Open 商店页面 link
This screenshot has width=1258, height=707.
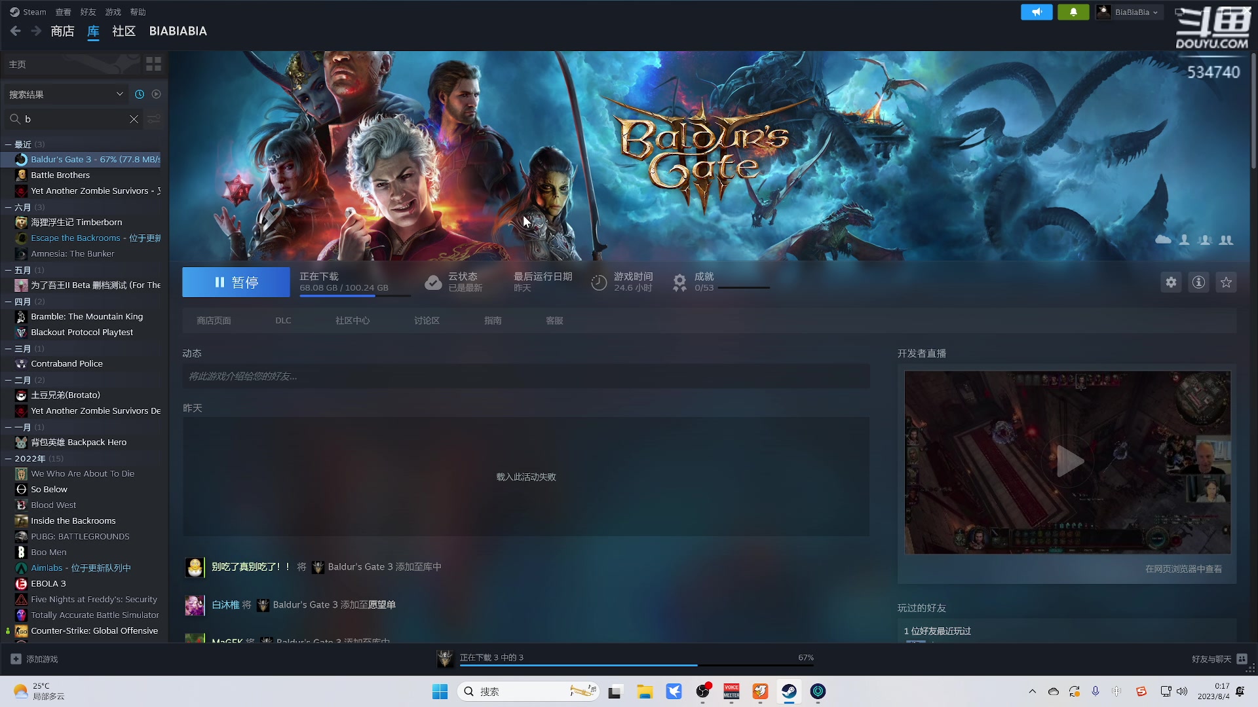point(214,321)
